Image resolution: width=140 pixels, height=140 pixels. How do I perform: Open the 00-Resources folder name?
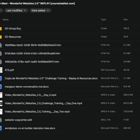(x=13, y=37)
